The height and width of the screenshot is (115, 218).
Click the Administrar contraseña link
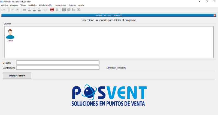click(x=116, y=68)
